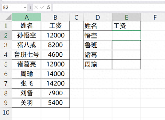The width and height of the screenshot is (165, 120).
Task: Click cell E1 containing 工资
Action: coord(126,26)
